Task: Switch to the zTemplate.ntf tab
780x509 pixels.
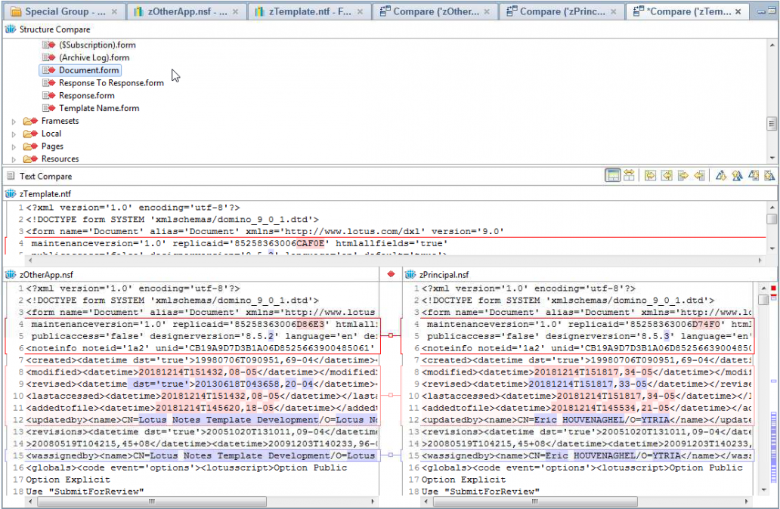Action: pos(309,11)
